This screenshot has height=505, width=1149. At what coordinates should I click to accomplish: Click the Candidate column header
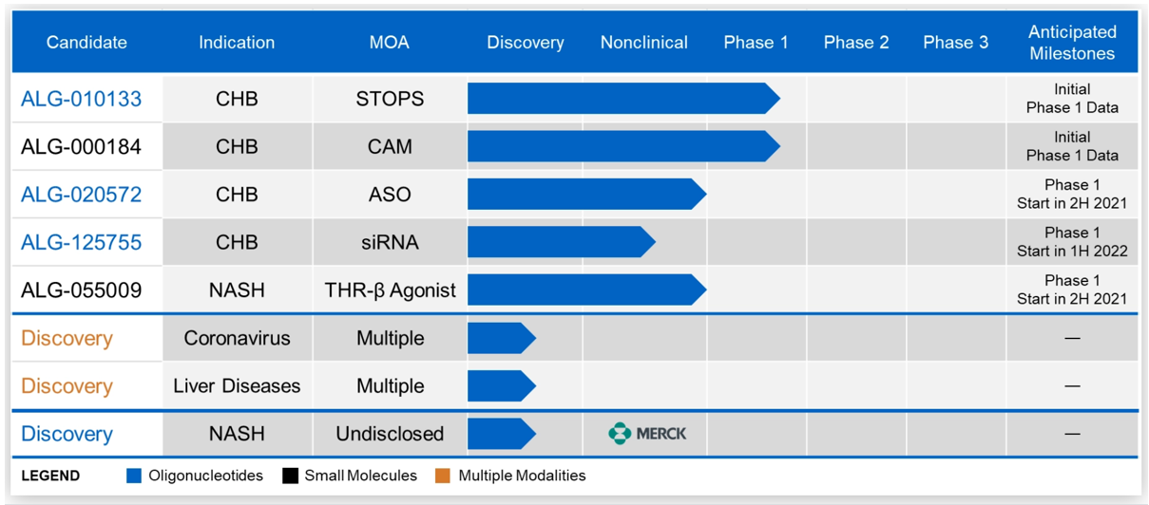point(86,43)
